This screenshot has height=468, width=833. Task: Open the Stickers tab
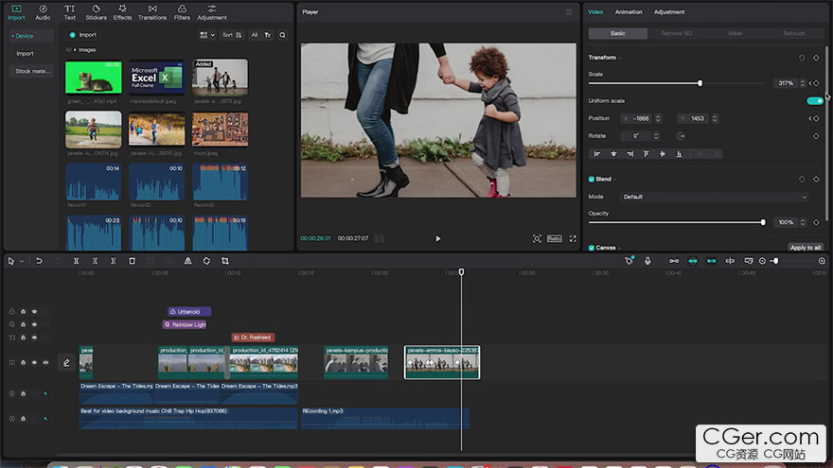tap(97, 12)
